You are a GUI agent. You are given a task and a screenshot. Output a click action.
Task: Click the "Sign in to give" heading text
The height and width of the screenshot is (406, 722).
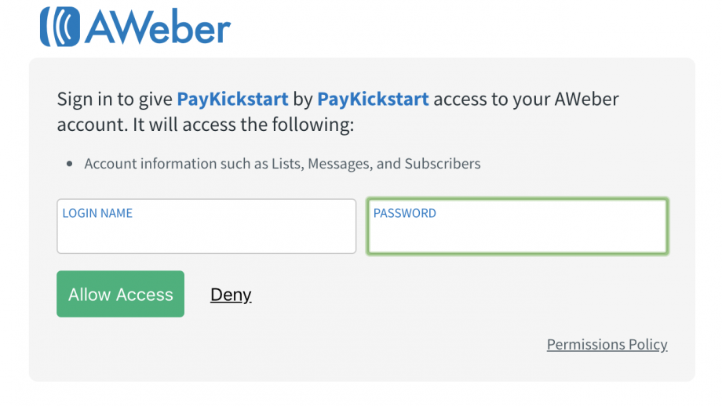[115, 100]
